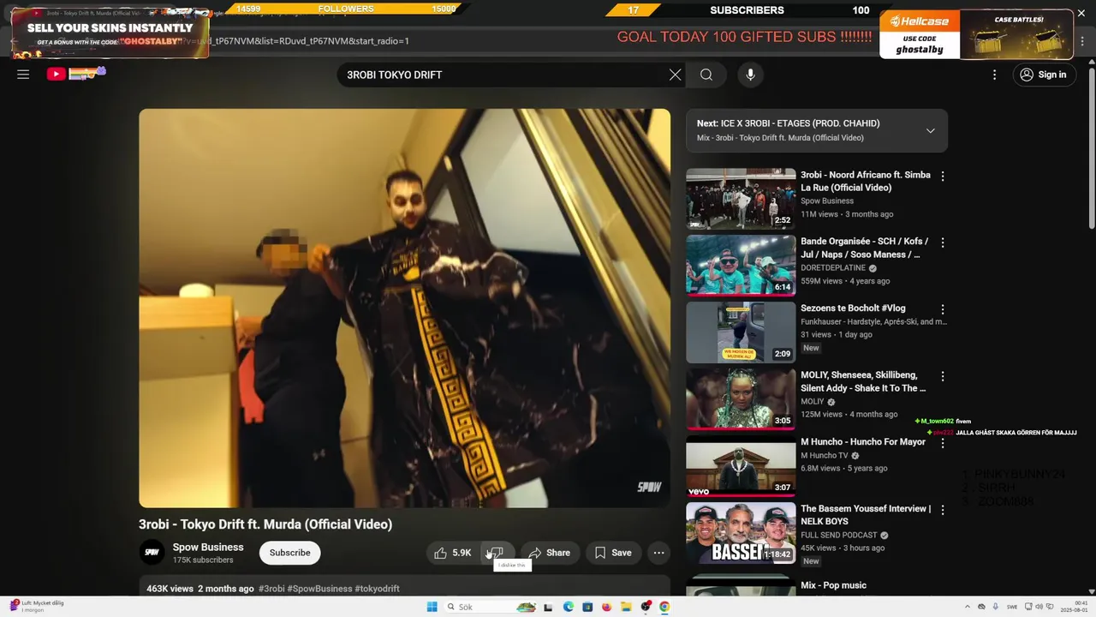
Task: Save the video to a playlist
Action: (613, 553)
